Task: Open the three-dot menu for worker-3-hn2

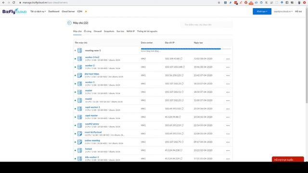Action: click(228, 59)
